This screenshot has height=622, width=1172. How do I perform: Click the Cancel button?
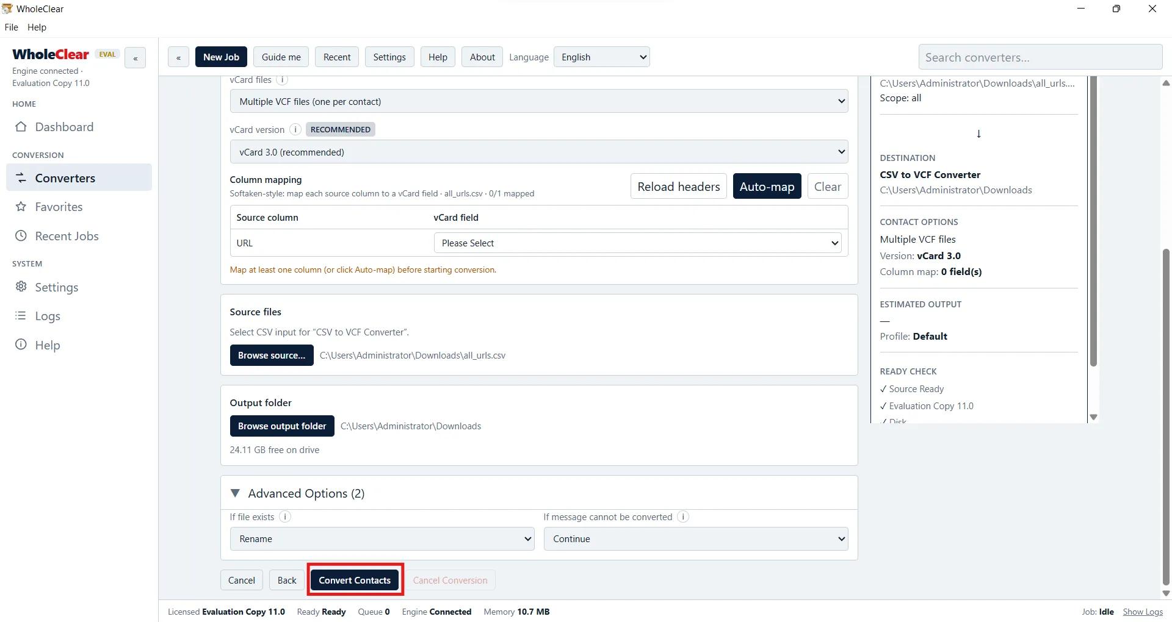coord(242,580)
